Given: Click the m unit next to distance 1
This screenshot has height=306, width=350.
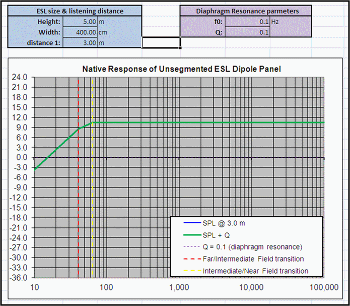Looking at the screenshot, I should pyautogui.click(x=119, y=43).
